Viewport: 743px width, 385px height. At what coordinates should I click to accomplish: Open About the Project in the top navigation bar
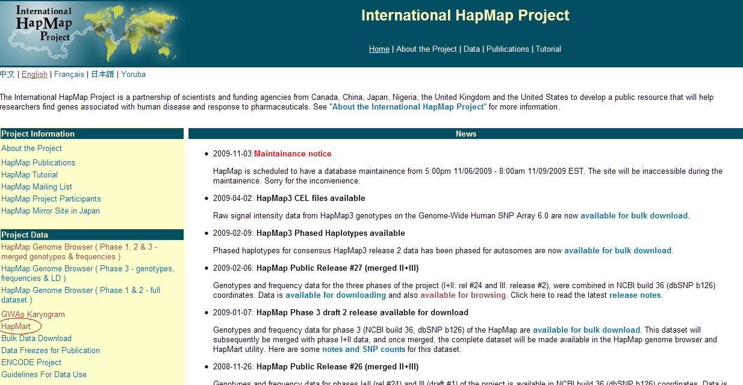[x=426, y=49]
